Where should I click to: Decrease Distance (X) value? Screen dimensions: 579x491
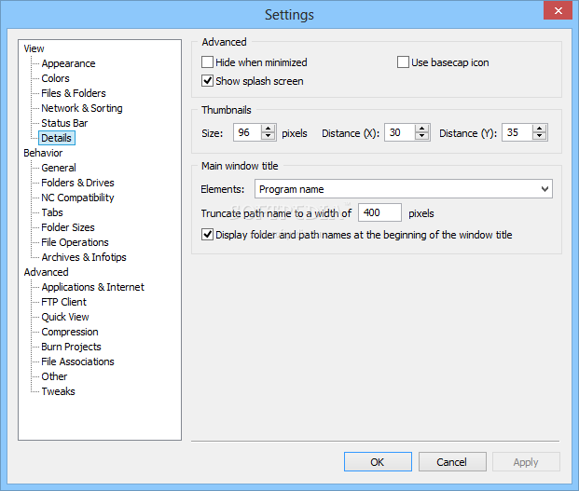[421, 136]
